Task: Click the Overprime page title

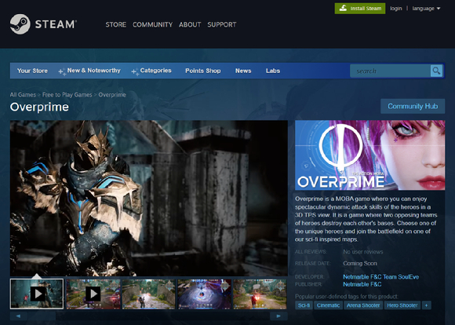Action: pyautogui.click(x=39, y=107)
